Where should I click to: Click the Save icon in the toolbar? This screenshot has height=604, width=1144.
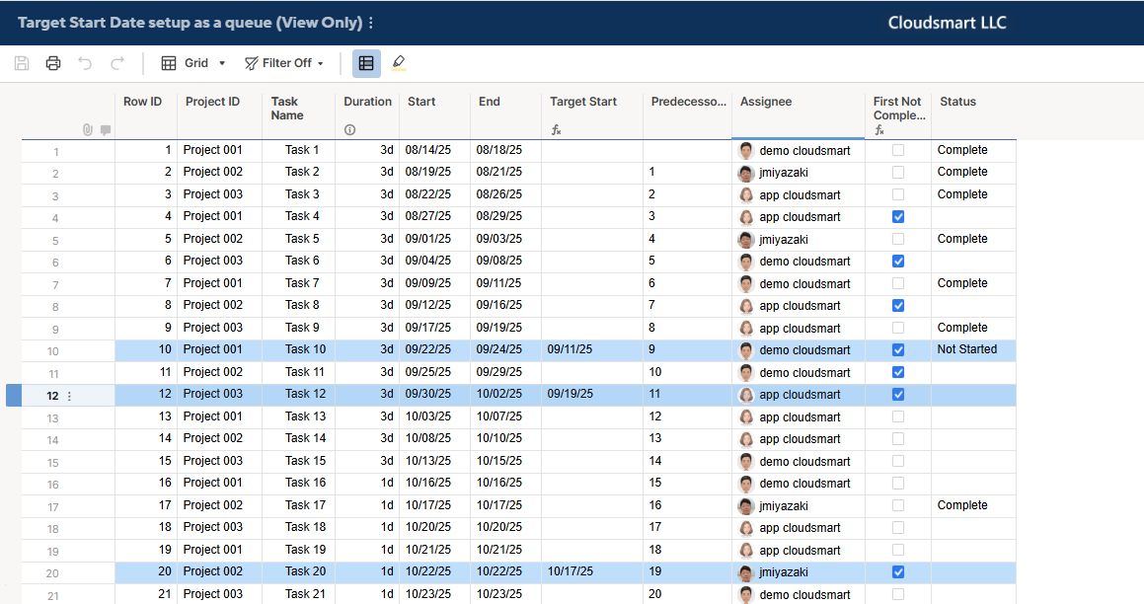pos(22,63)
